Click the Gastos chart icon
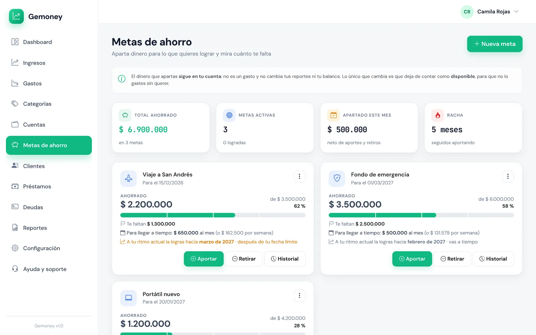536x335 pixels. 15,83
